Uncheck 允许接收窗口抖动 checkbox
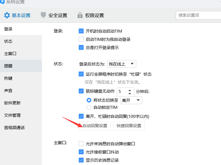This screenshot has height=165, width=221. tap(81, 152)
